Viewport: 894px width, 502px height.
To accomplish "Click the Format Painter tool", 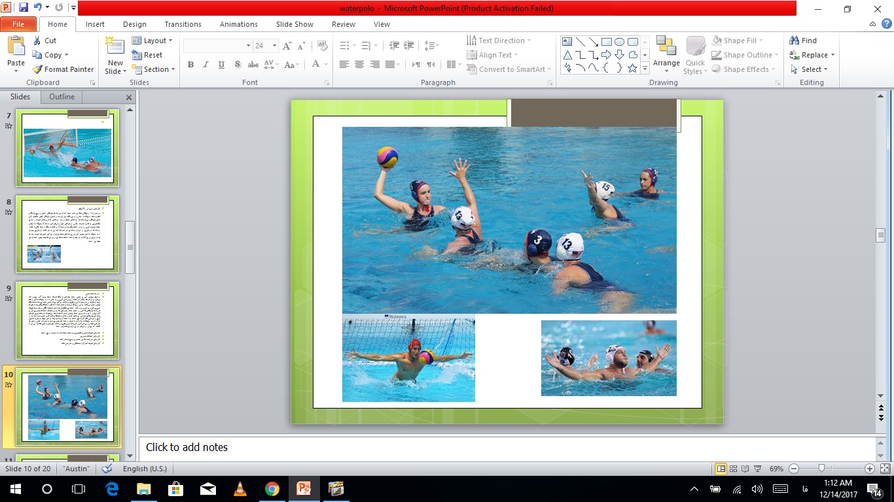I will click(x=63, y=69).
